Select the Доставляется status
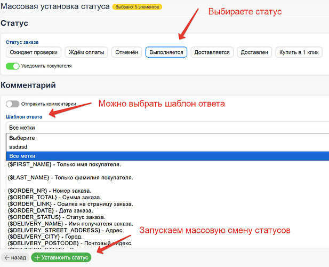Image resolution: width=329 pixels, height=267 pixels. point(212,52)
